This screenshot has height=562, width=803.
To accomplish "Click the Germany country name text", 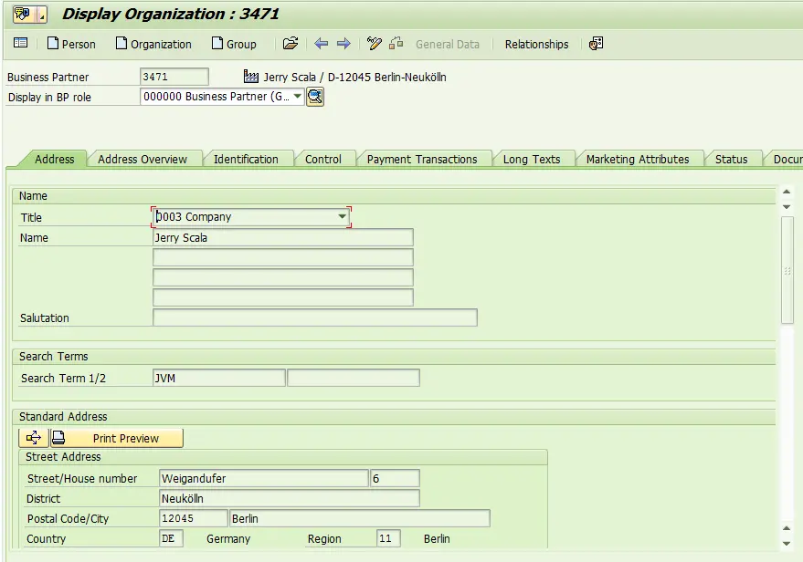I will tap(228, 538).
